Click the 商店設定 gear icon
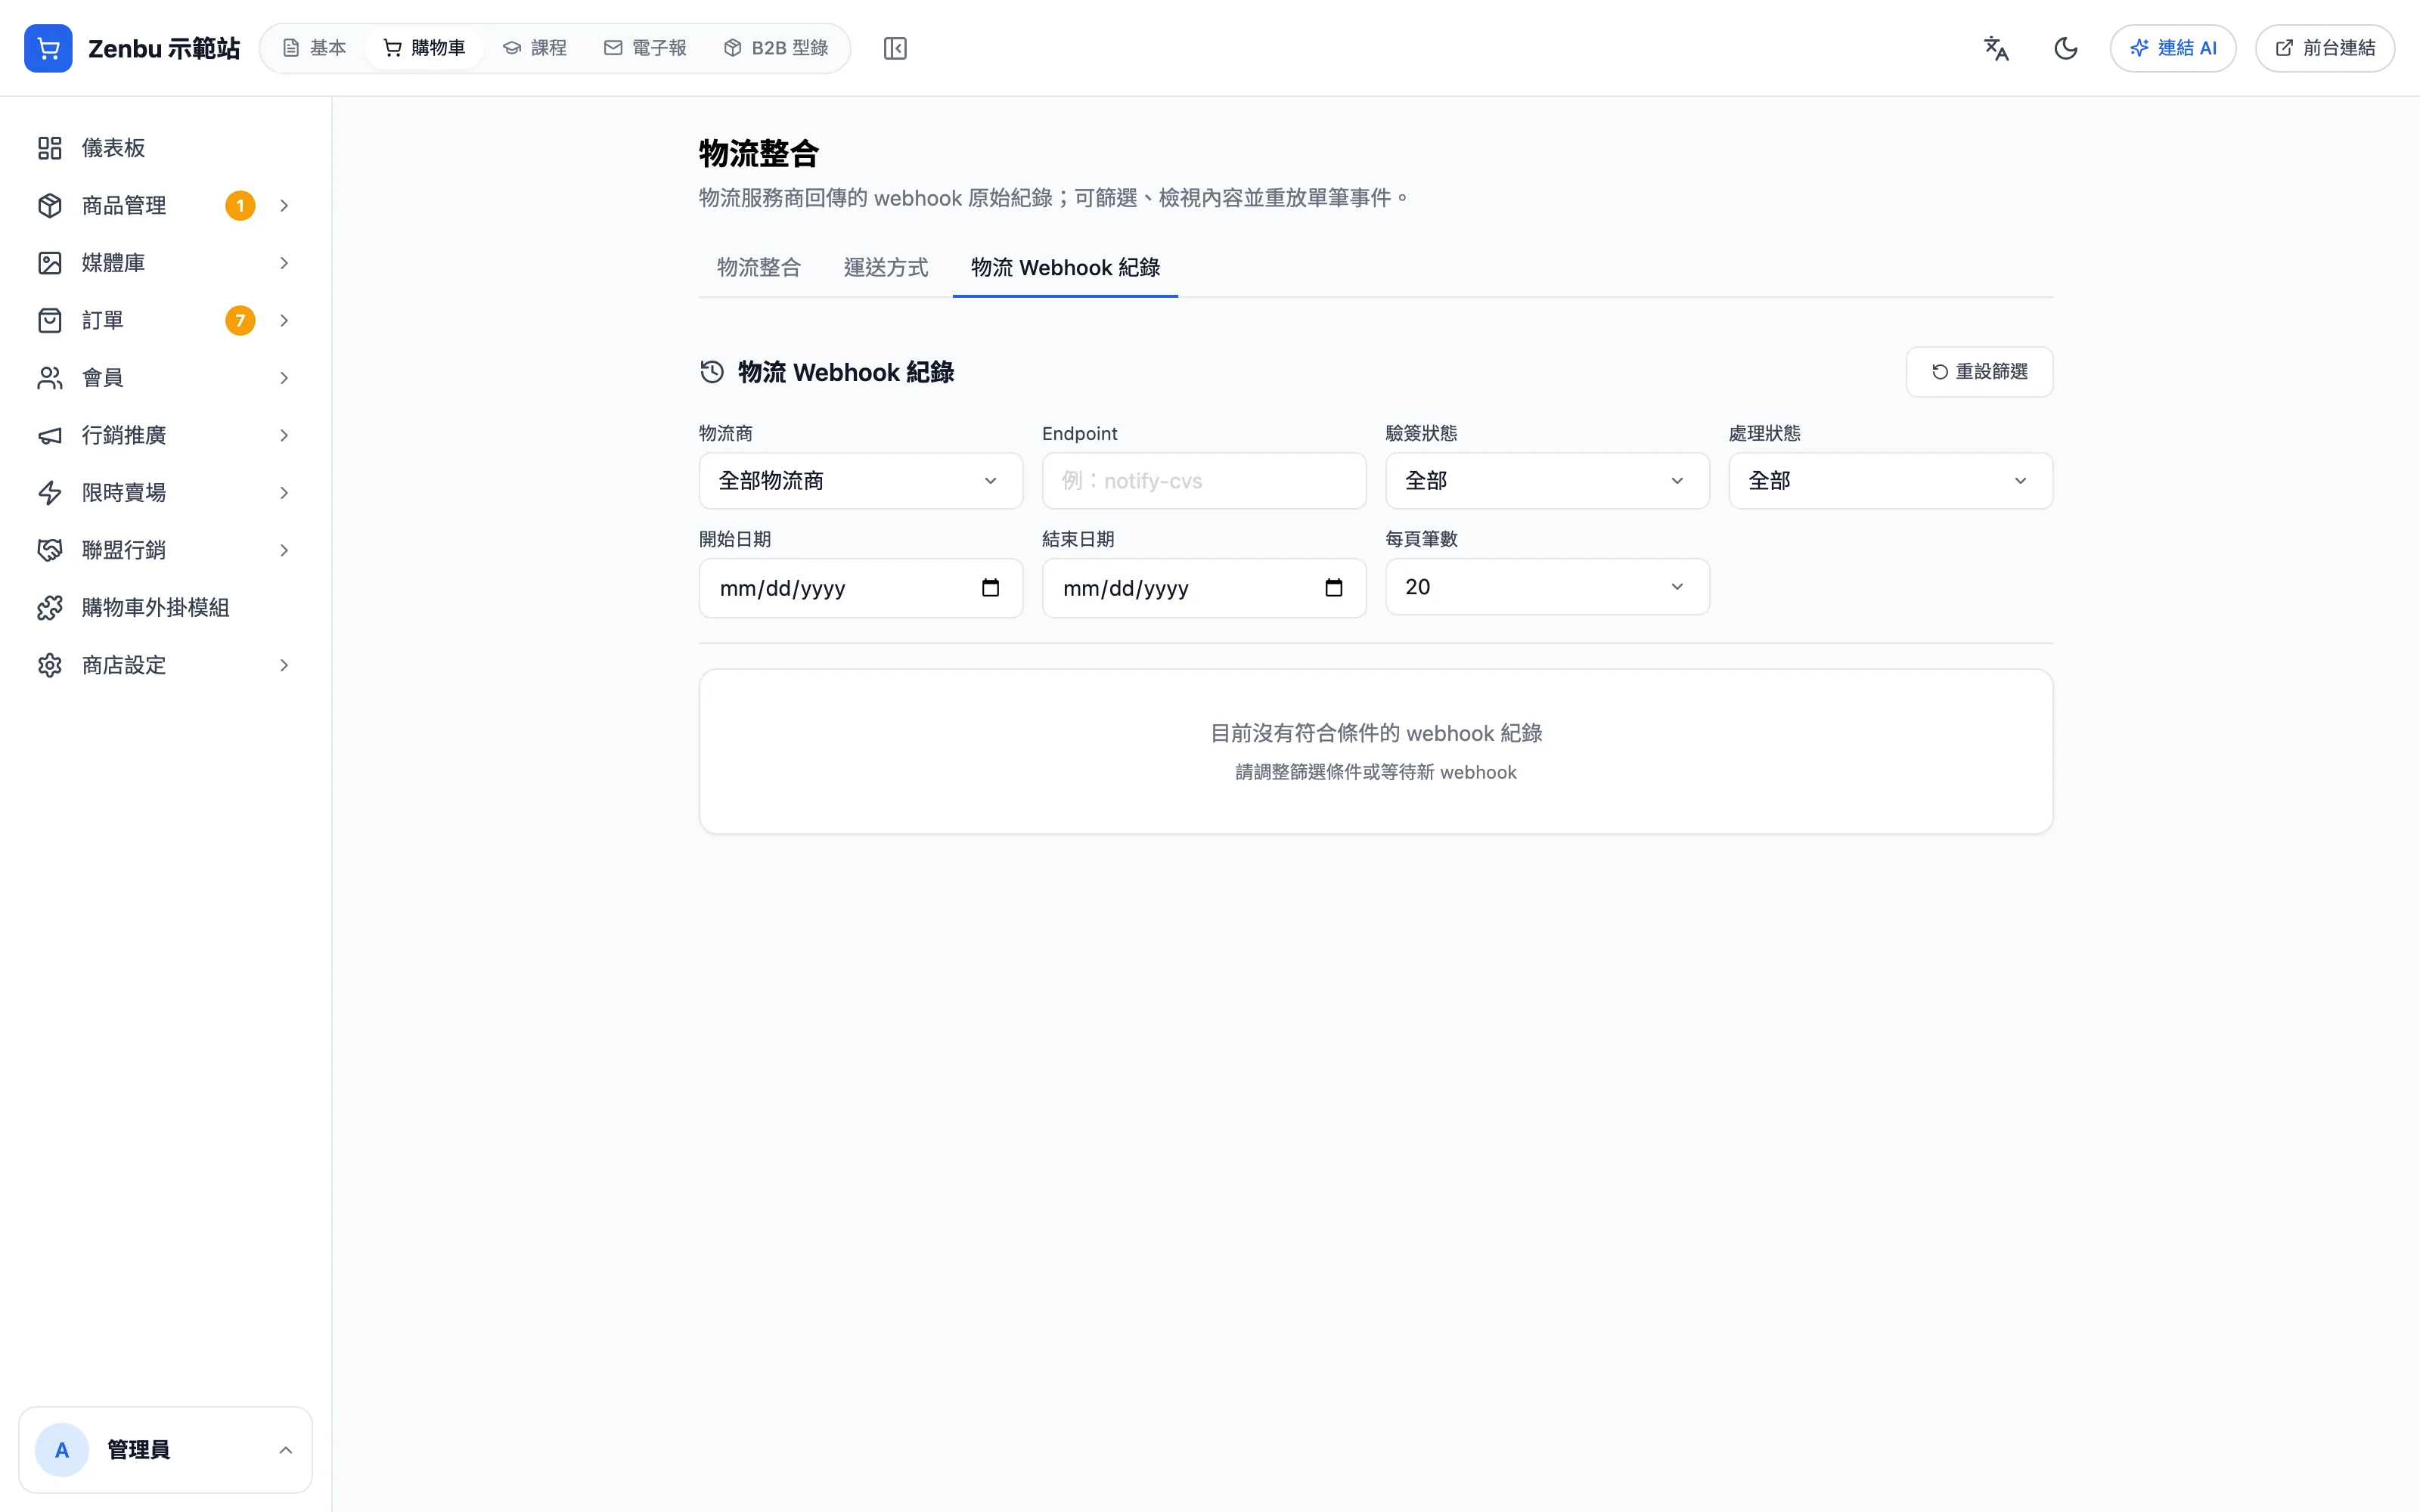Screen dimensions: 2420x1512 (x=50, y=665)
